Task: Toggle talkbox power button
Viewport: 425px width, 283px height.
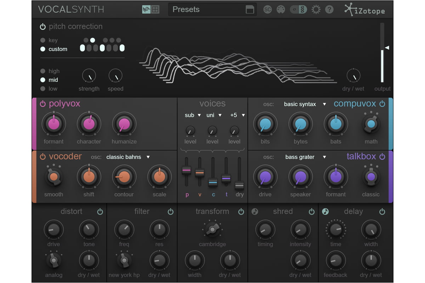Action: tap(382, 156)
